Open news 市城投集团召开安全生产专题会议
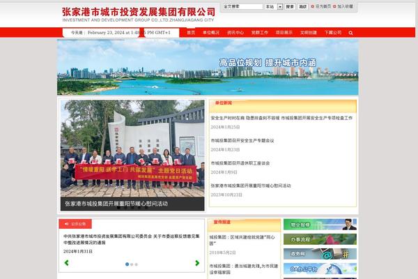 point(242,140)
